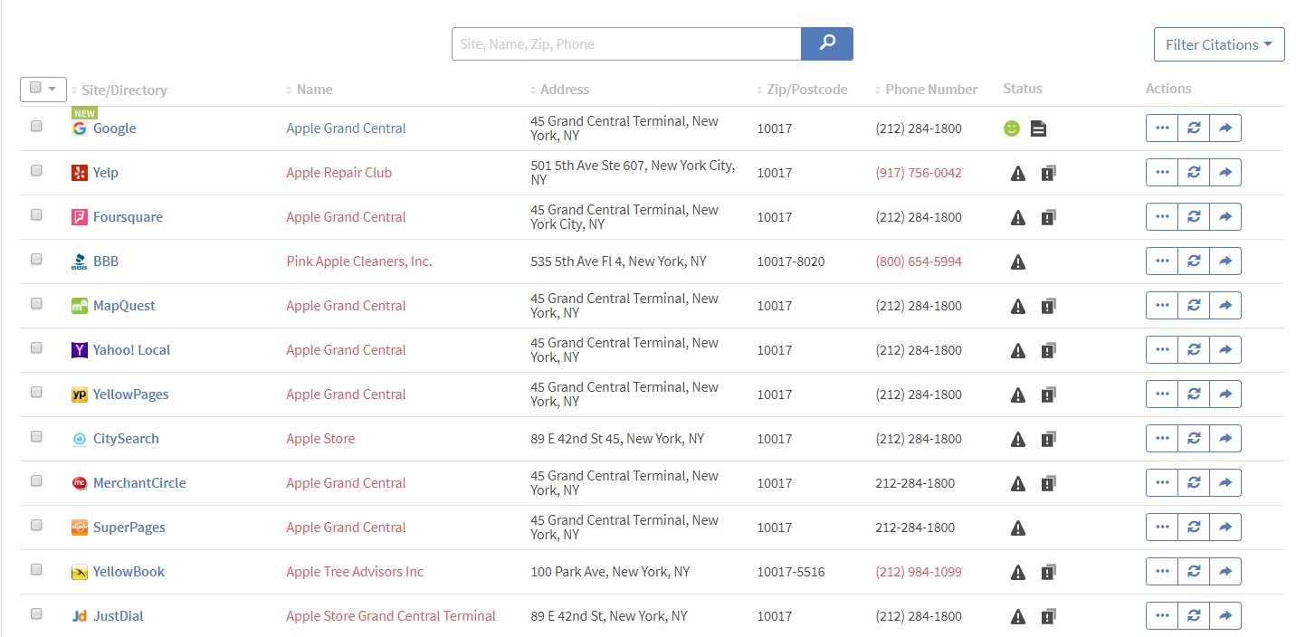Click the Status column header
1296x637 pixels.
pos(1023,89)
